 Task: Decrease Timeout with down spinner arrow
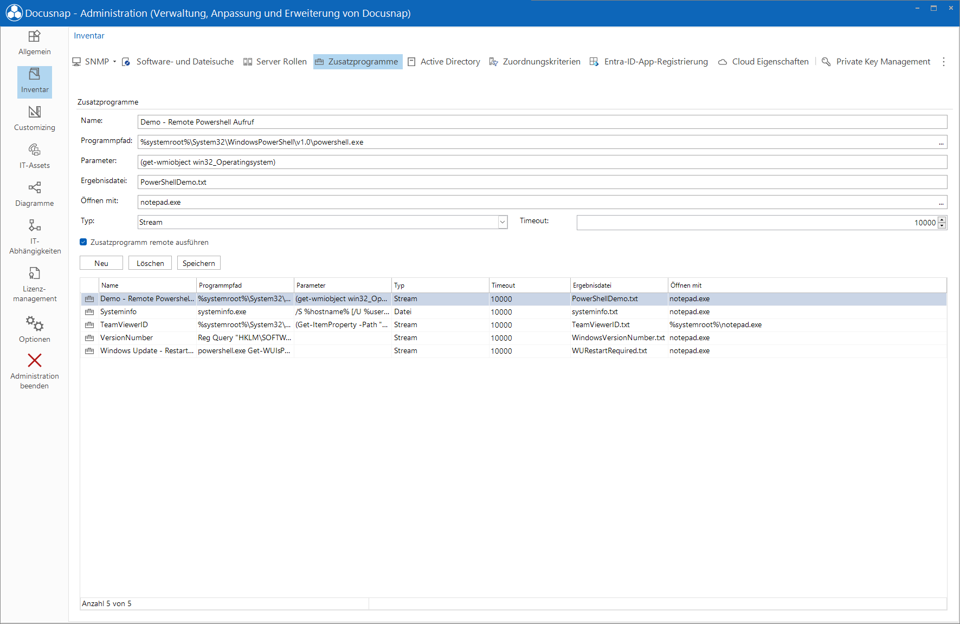point(942,225)
